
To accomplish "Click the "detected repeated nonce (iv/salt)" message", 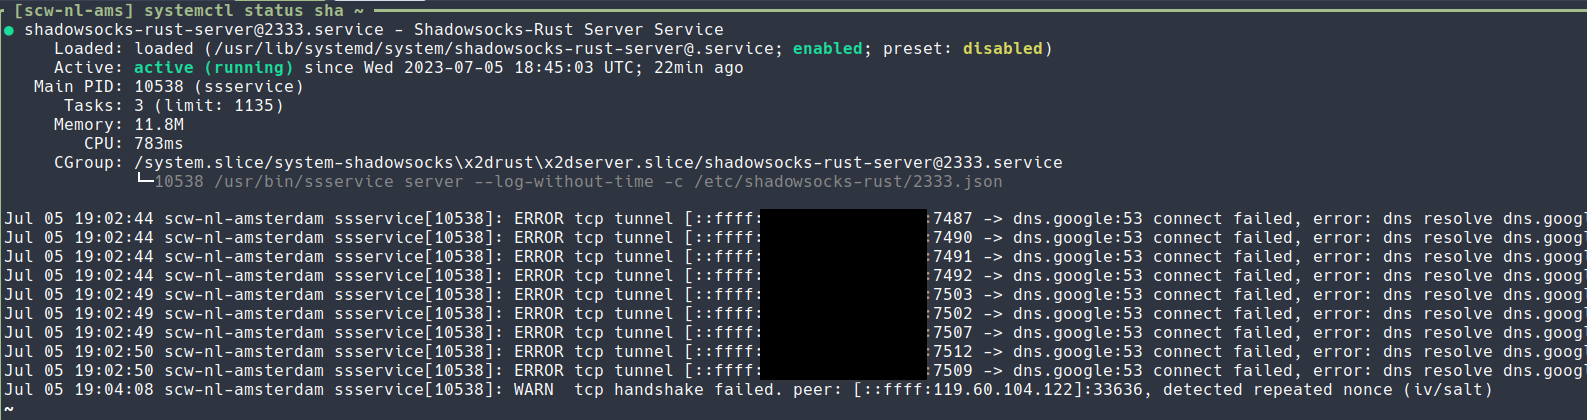I will tap(1327, 390).
